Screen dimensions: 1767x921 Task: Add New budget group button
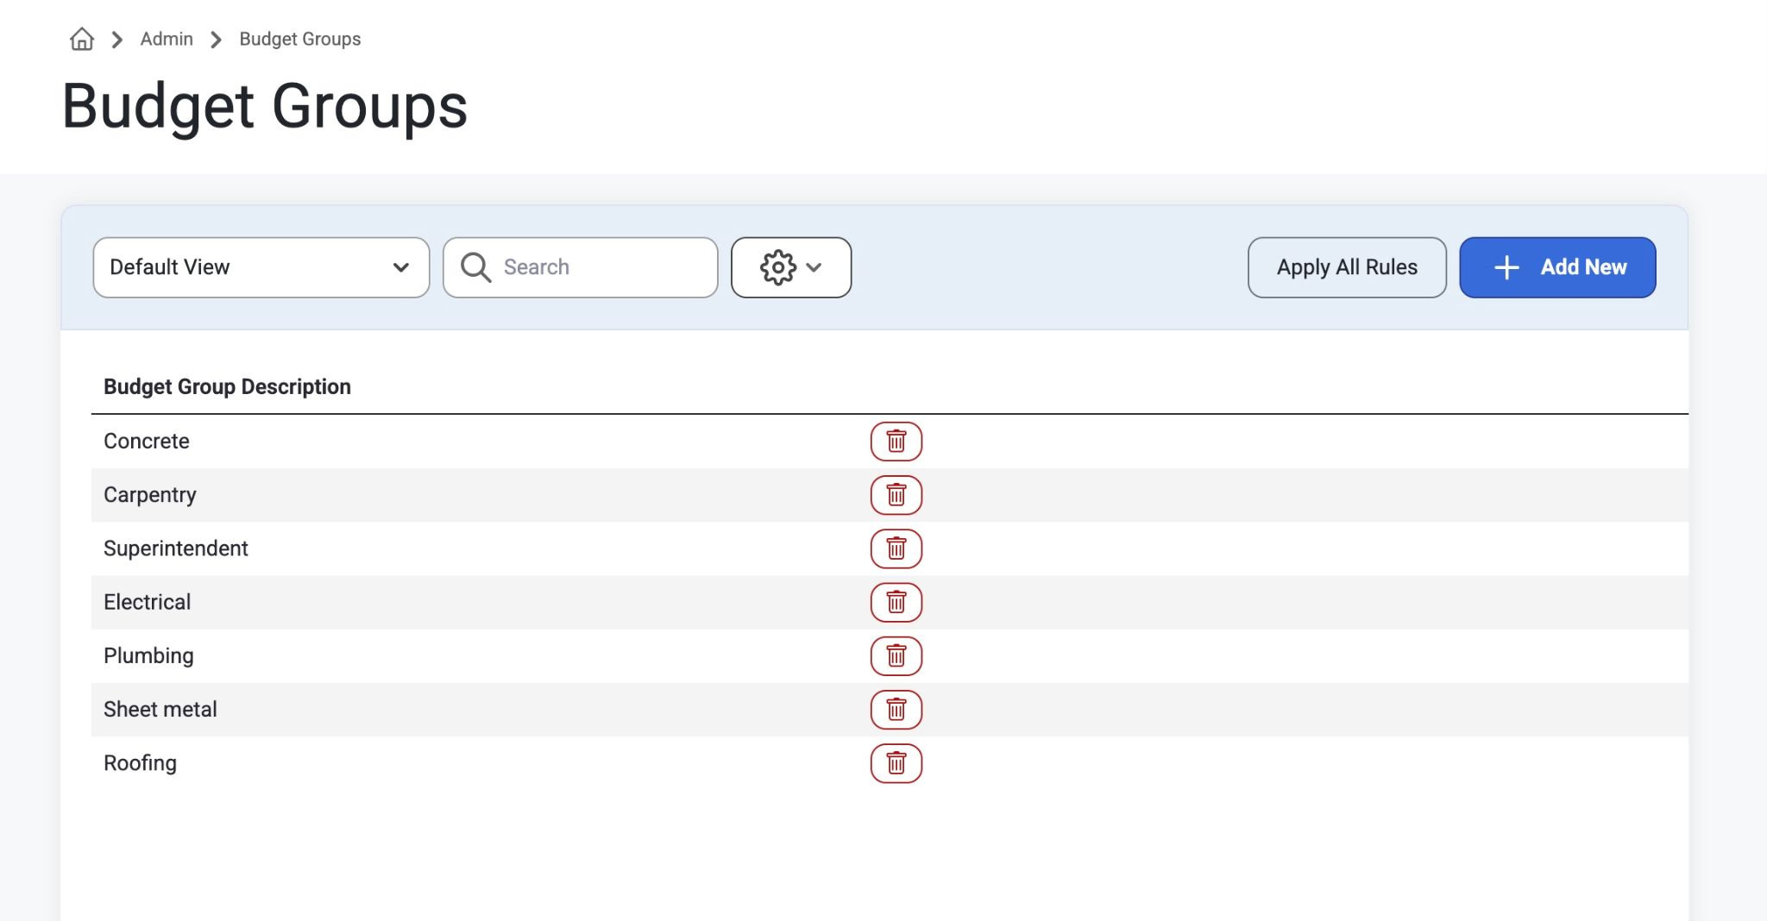point(1557,267)
